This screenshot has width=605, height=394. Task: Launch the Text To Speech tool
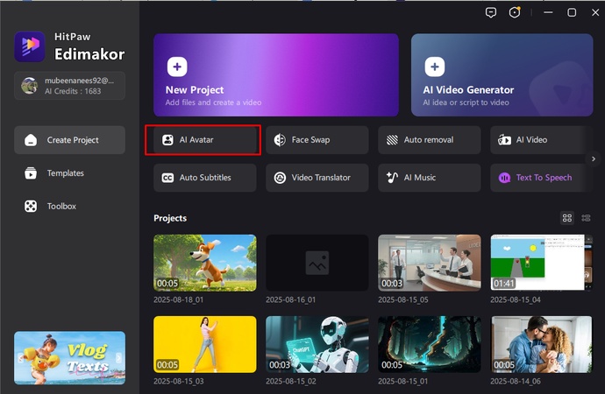point(540,178)
